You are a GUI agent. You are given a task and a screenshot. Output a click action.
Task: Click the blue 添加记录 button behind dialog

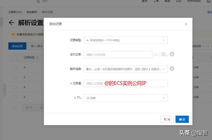pos(17,46)
